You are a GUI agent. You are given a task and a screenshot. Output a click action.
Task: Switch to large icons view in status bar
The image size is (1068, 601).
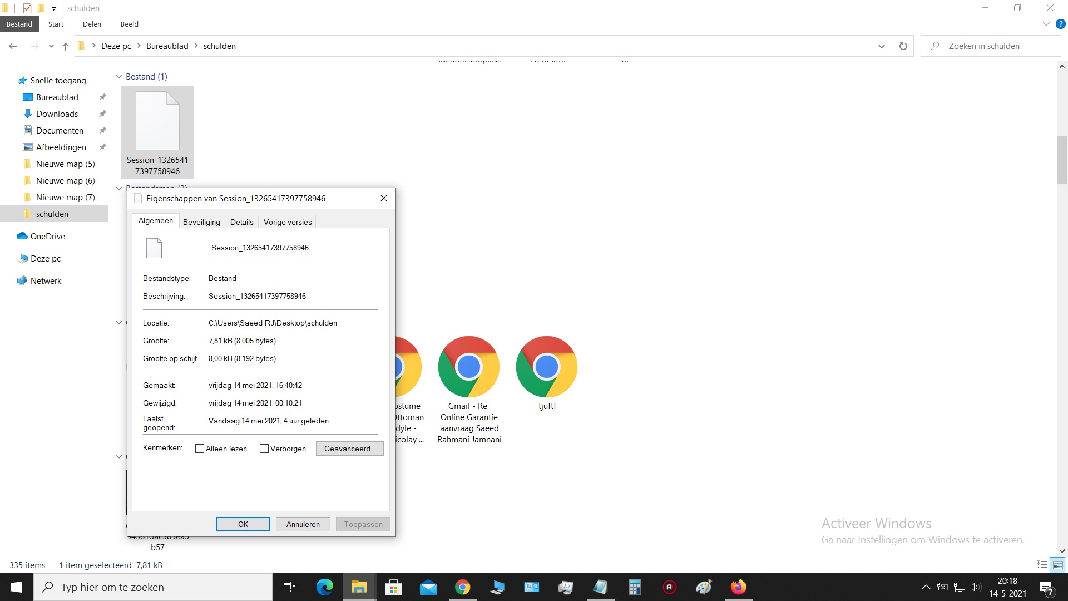1057,565
